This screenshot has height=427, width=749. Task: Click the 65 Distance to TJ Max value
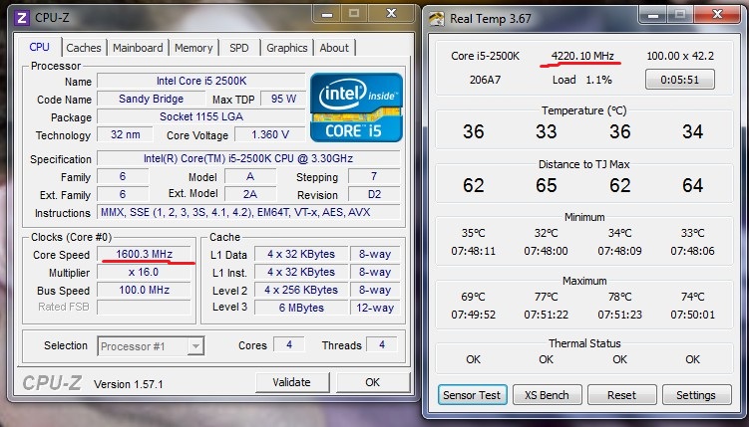coord(546,185)
